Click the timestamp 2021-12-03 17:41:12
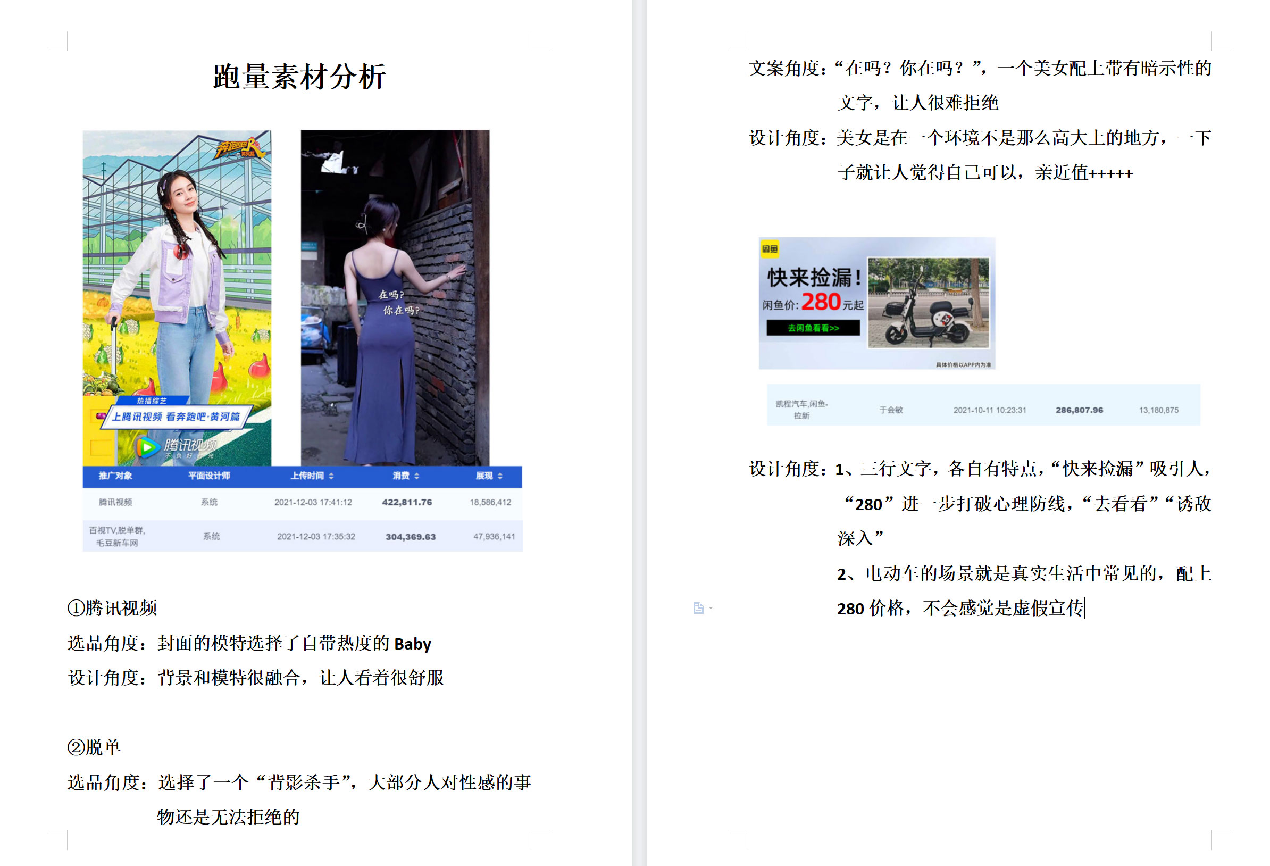Image resolution: width=1270 pixels, height=866 pixels. click(313, 502)
